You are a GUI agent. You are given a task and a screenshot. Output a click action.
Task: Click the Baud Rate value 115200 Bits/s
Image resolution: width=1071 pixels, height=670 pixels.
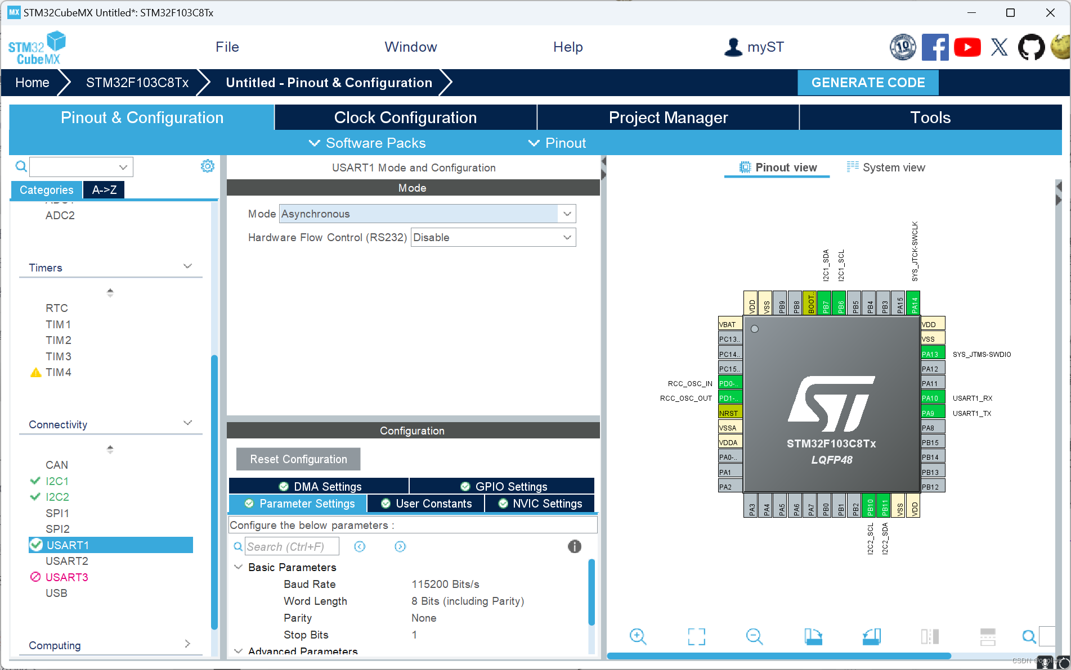click(x=445, y=584)
